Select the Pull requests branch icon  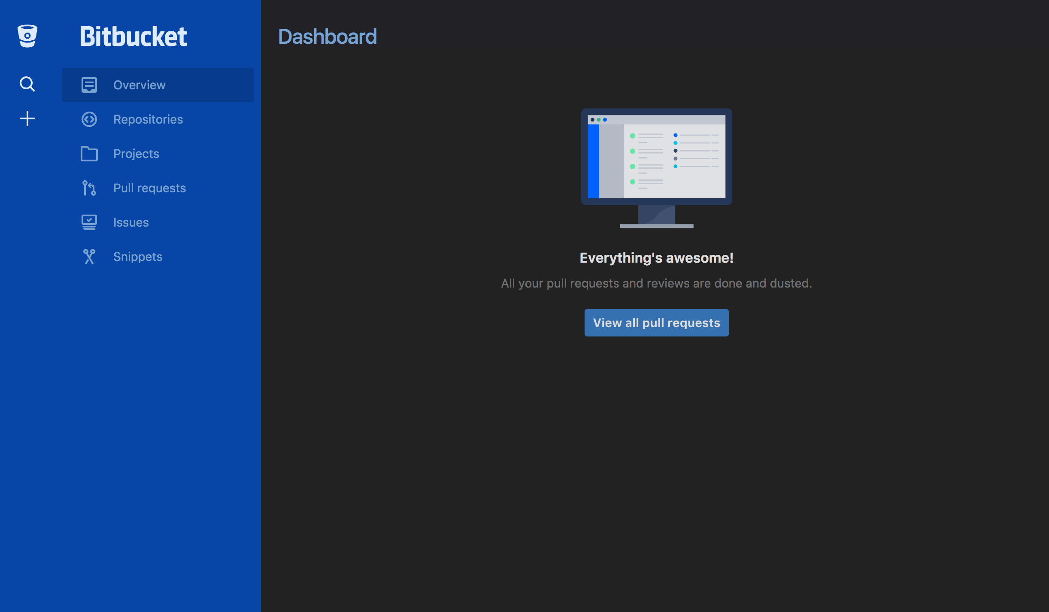(x=89, y=188)
